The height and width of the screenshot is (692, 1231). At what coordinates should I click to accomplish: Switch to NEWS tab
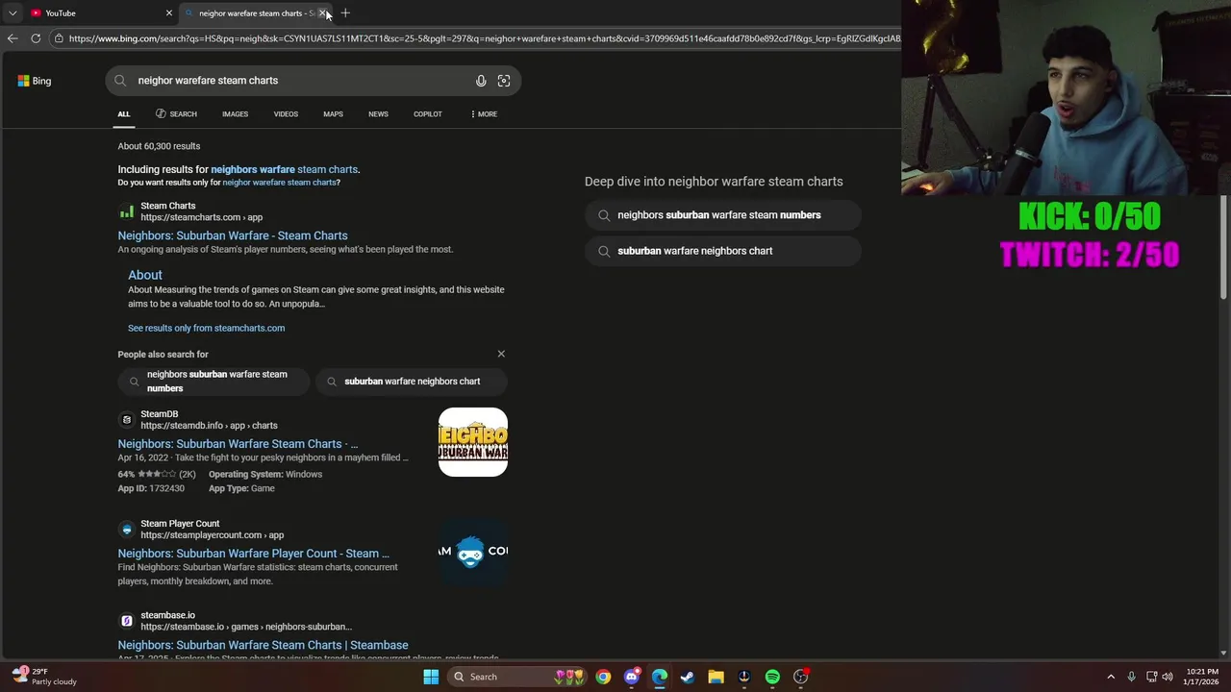tap(378, 114)
